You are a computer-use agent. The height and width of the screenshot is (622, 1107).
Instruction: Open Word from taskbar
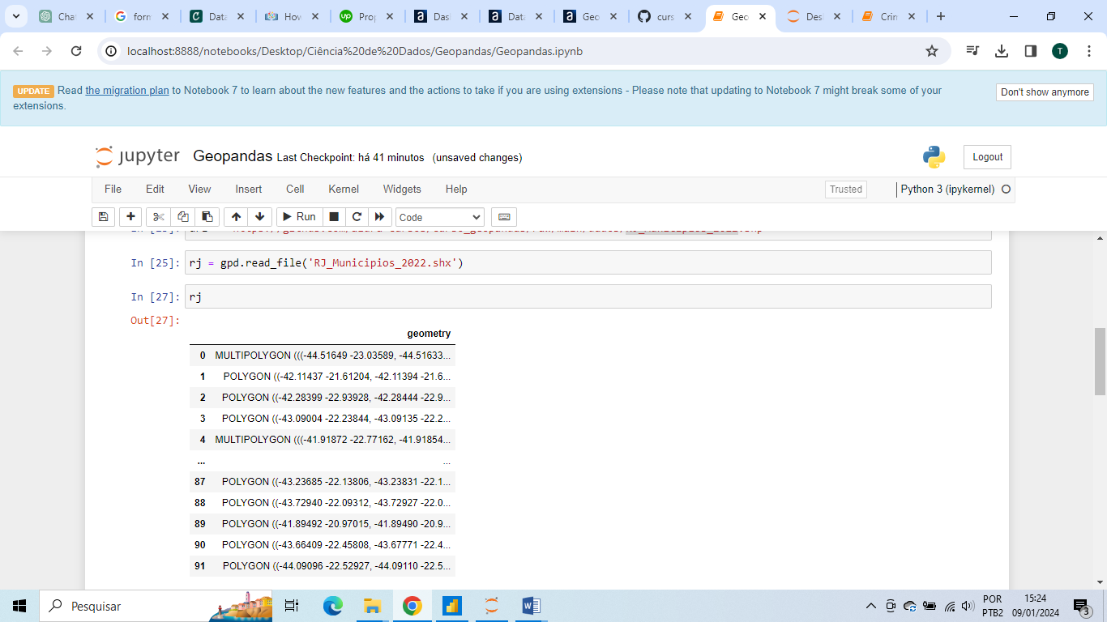(x=531, y=606)
